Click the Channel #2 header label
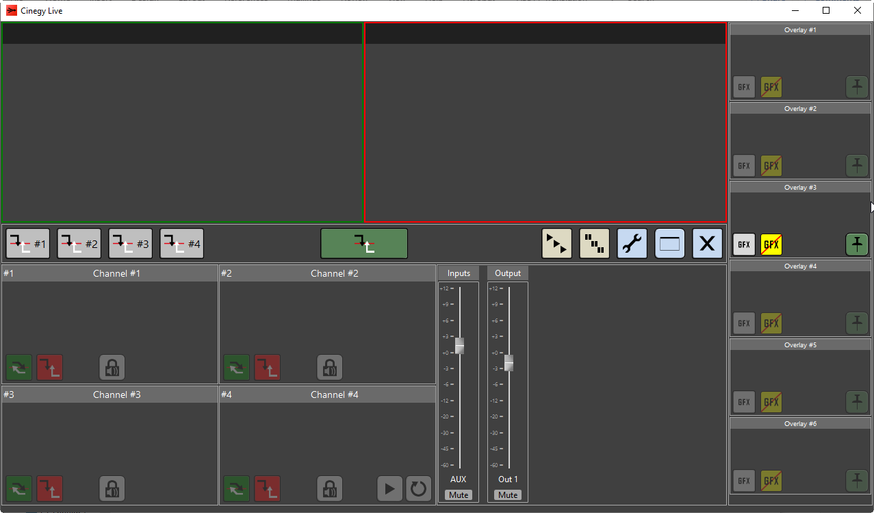The image size is (874, 513). [x=334, y=273]
